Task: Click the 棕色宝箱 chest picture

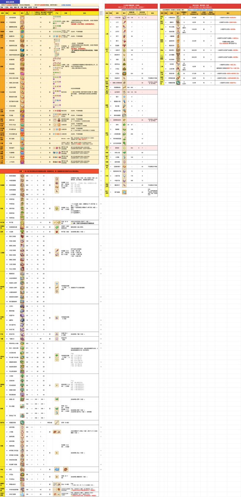Action: pos(22,41)
